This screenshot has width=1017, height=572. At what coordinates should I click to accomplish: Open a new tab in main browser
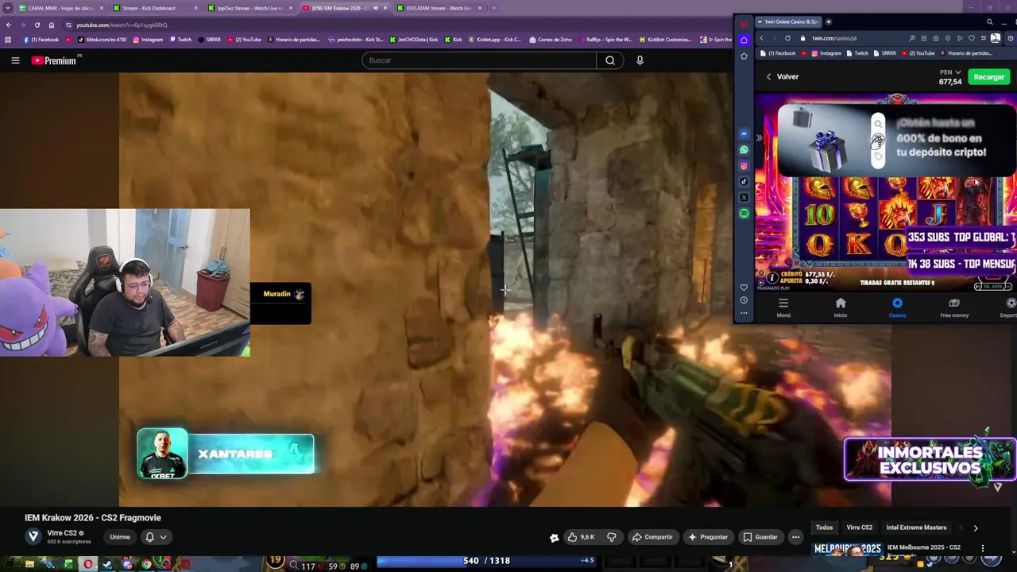coord(493,8)
